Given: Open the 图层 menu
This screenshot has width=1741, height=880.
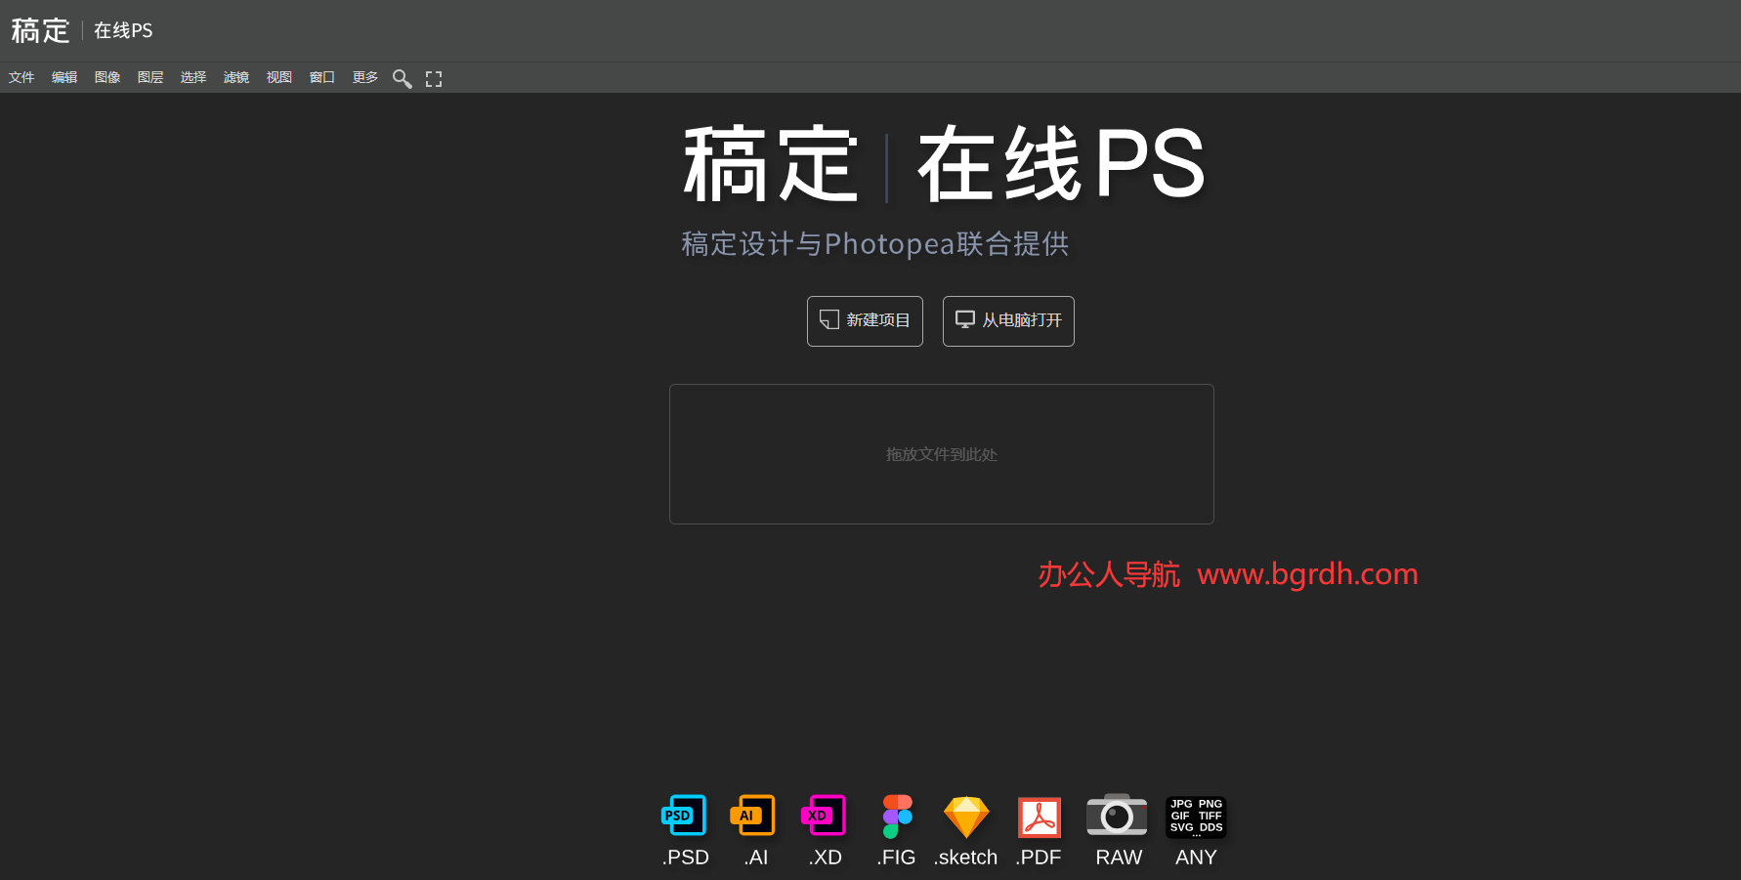Looking at the screenshot, I should [x=150, y=77].
